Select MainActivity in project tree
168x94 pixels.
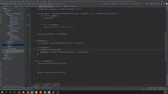coord(13,48)
